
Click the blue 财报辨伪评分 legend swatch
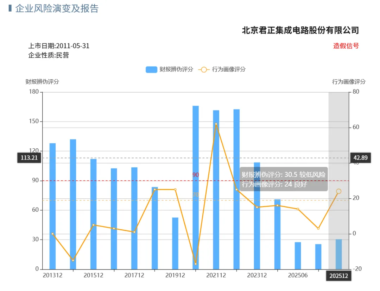click(151, 69)
